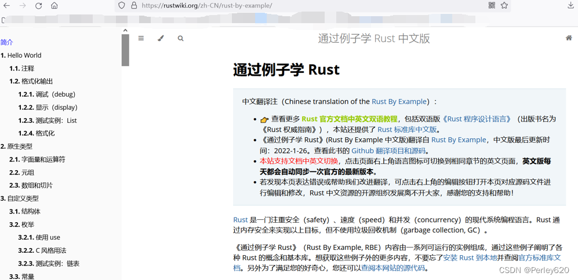The width and height of the screenshot is (578, 280).
Task: Open section 1.2.1. 调试 (debug)
Action: 47,94
